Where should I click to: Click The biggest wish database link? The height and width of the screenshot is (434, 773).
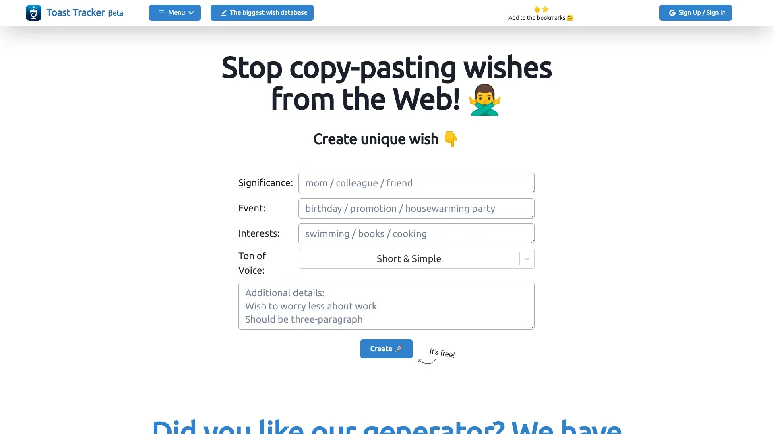point(262,13)
